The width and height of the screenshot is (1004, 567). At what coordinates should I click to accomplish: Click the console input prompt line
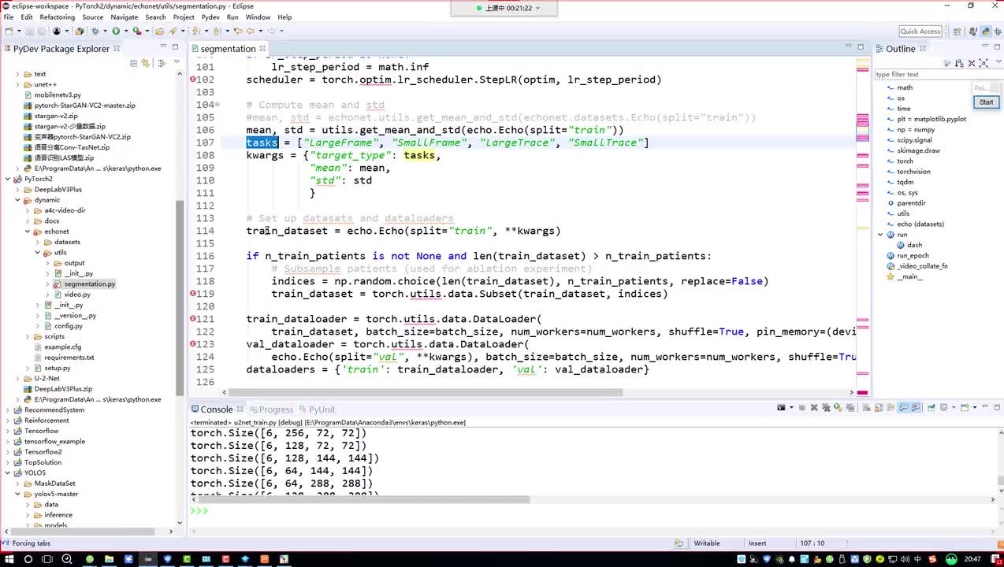click(x=595, y=511)
